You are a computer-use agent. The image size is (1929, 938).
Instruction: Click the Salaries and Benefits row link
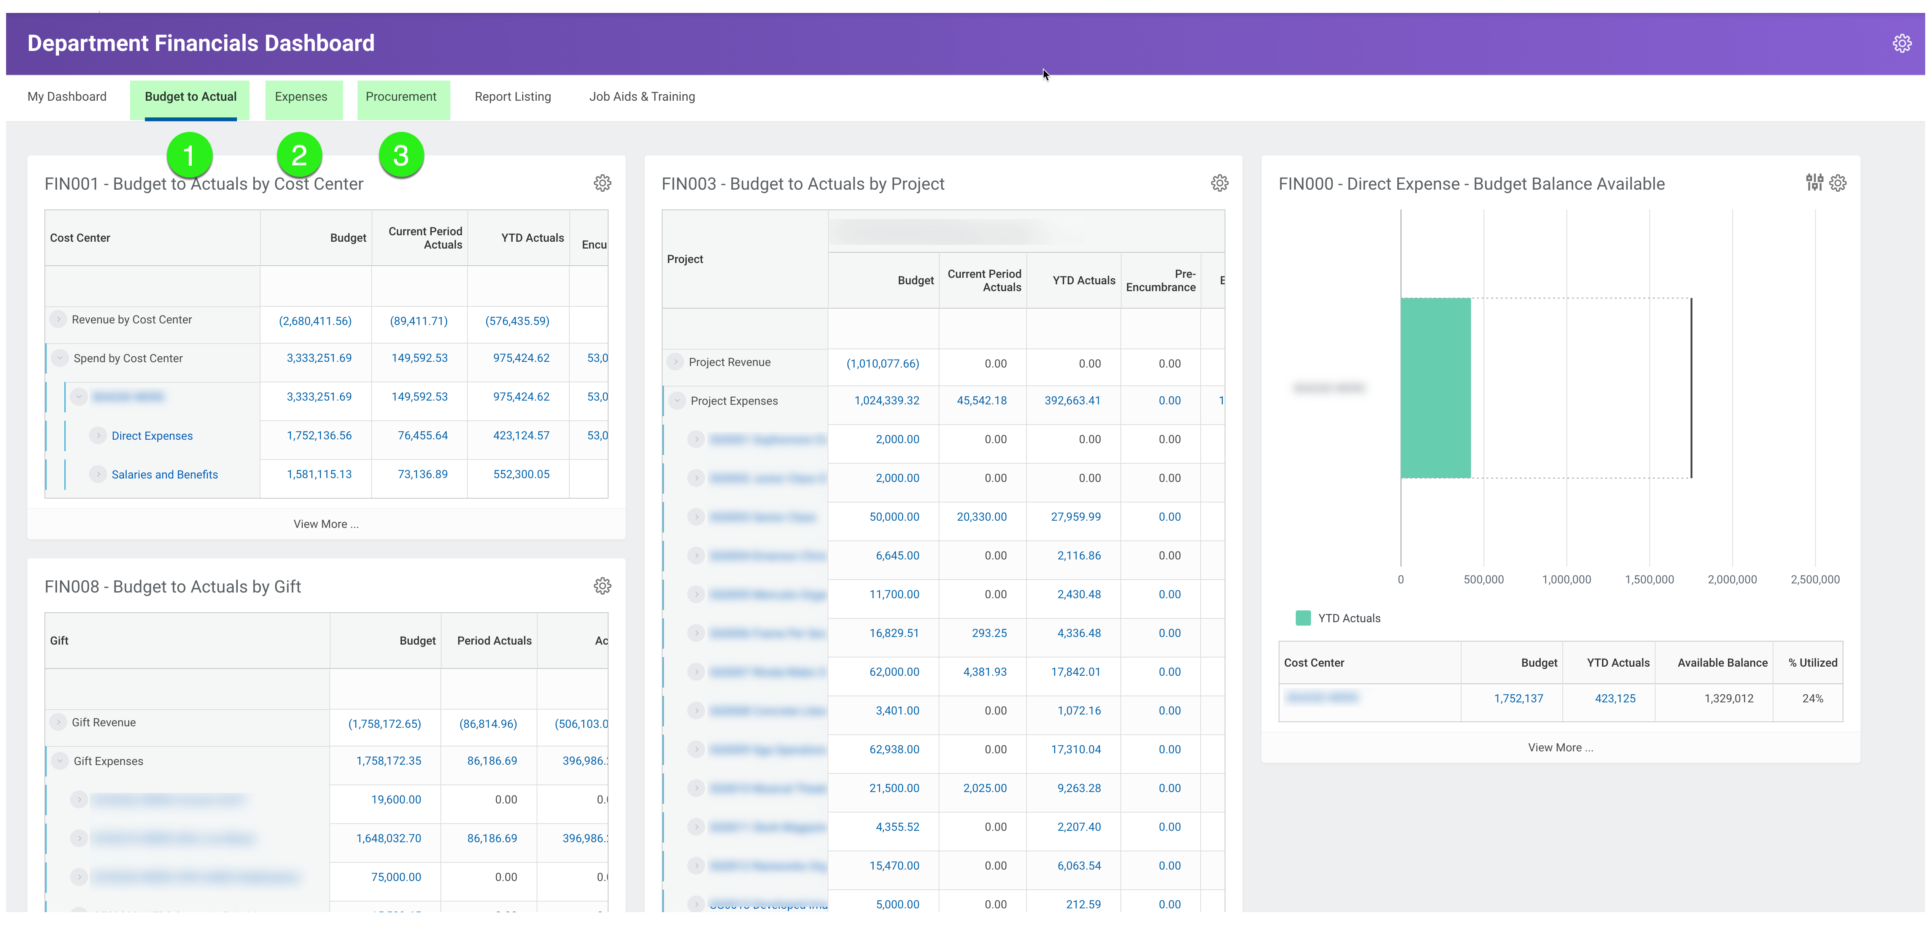165,474
